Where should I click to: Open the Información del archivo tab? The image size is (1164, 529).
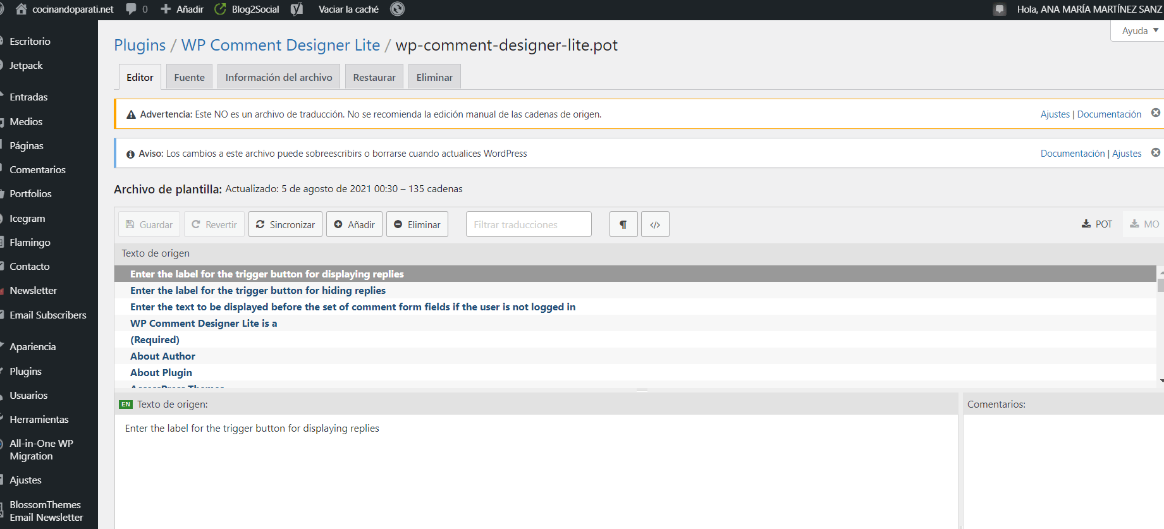(279, 77)
